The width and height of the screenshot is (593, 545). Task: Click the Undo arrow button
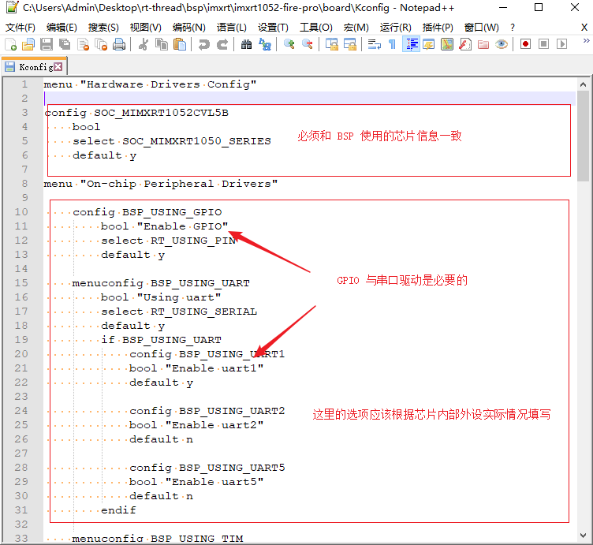[203, 44]
